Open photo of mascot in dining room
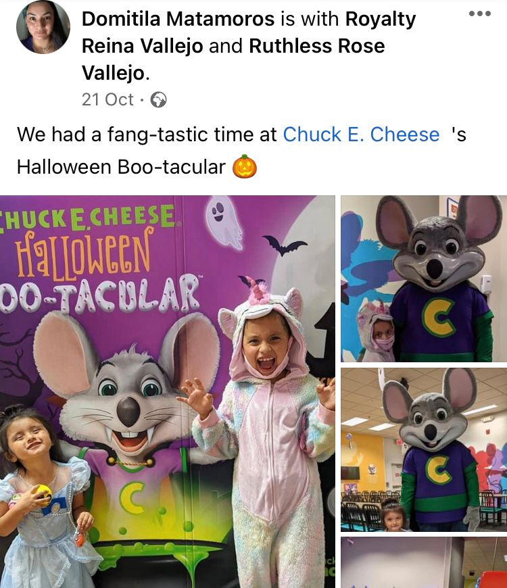The image size is (507, 588). 424,449
